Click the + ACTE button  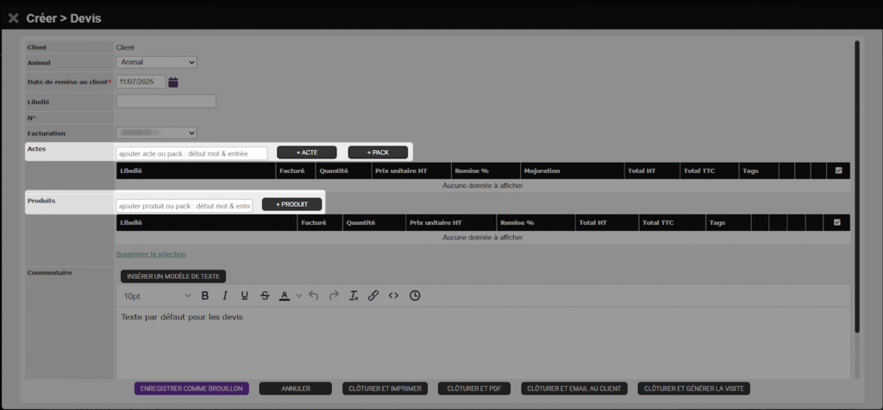coord(307,152)
